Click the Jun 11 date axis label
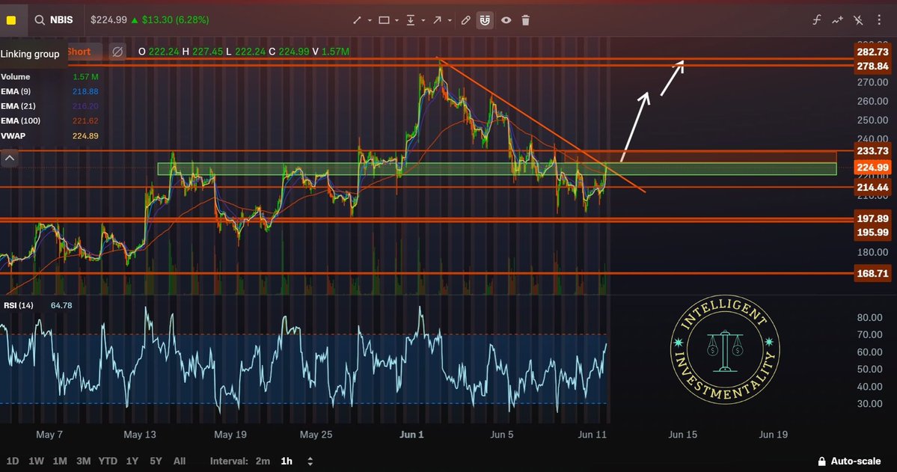The image size is (897, 472). pos(592,435)
